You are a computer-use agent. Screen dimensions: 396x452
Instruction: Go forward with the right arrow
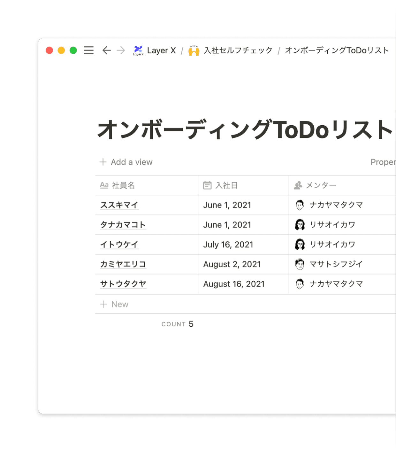(x=121, y=51)
